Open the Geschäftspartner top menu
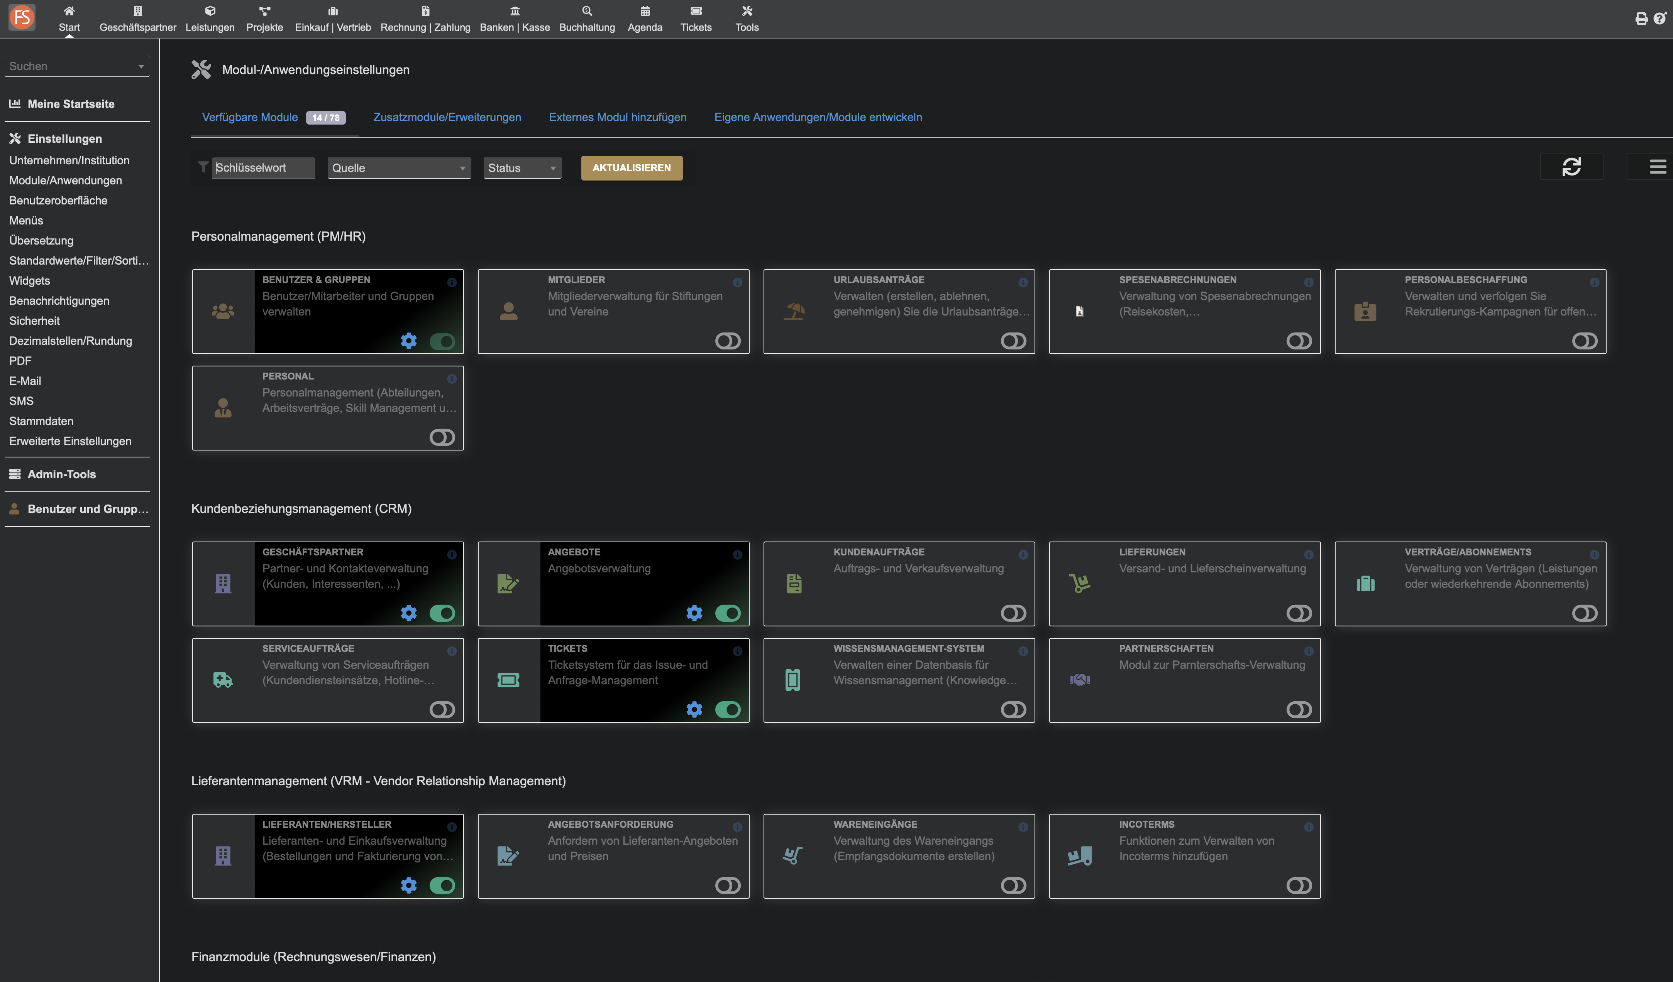Screen dimensions: 1673x982 pyautogui.click(x=137, y=19)
